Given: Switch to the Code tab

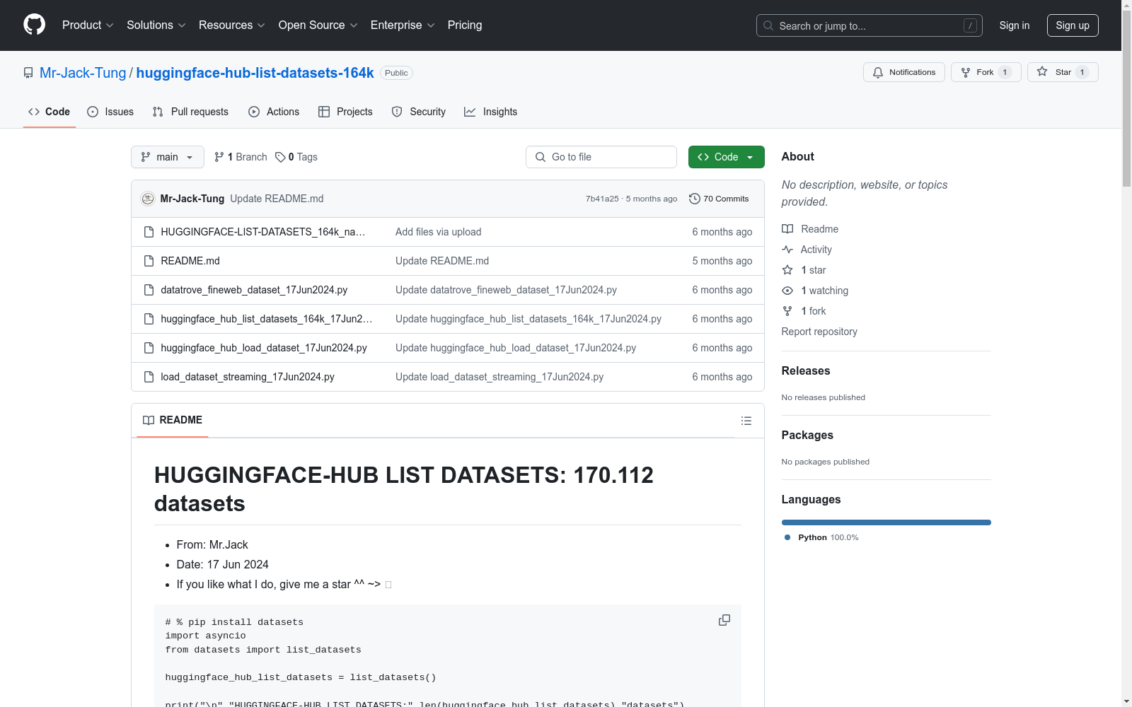Looking at the screenshot, I should (49, 112).
